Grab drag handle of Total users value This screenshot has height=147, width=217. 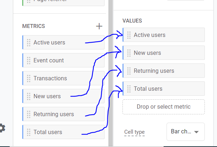129,89
